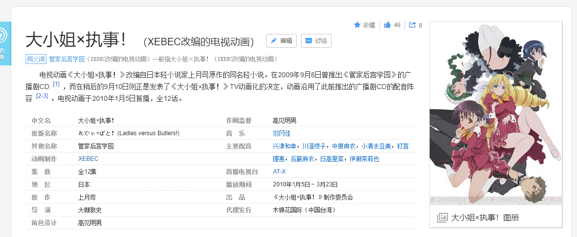
Task: Click the 动画制作 field label
Action: [x=44, y=159]
